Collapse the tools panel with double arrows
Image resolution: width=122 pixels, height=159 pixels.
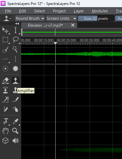pos(17,24)
